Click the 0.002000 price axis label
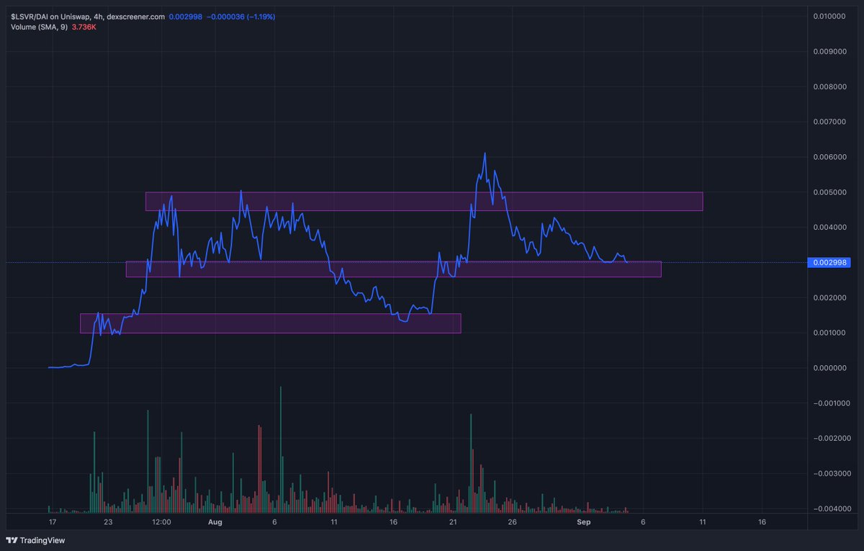864x551 pixels. click(828, 297)
